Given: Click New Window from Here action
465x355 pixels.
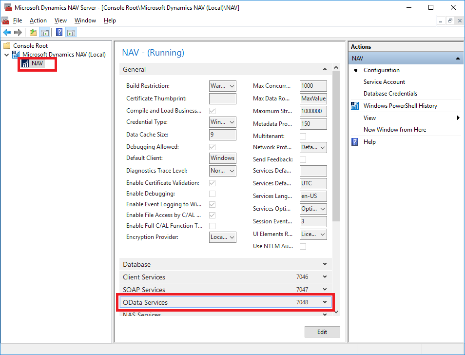Looking at the screenshot, I should (x=395, y=130).
